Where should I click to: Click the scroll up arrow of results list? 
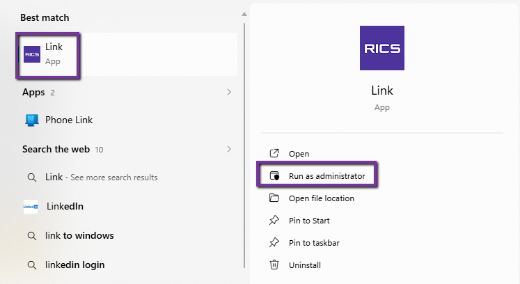pyautogui.click(x=244, y=14)
